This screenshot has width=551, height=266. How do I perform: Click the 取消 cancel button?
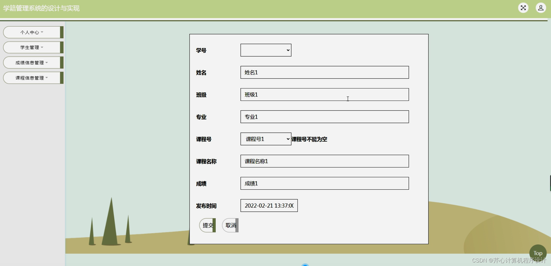tap(230, 225)
